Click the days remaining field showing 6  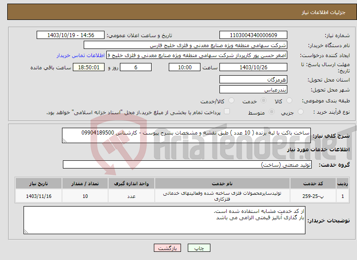136,67
